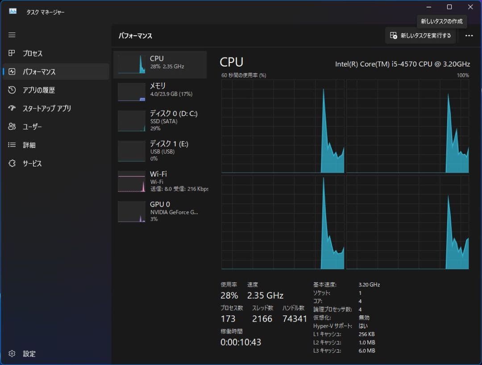The height and width of the screenshot is (365, 482).
Task: Open the プロセス page icon
Action: 12,53
